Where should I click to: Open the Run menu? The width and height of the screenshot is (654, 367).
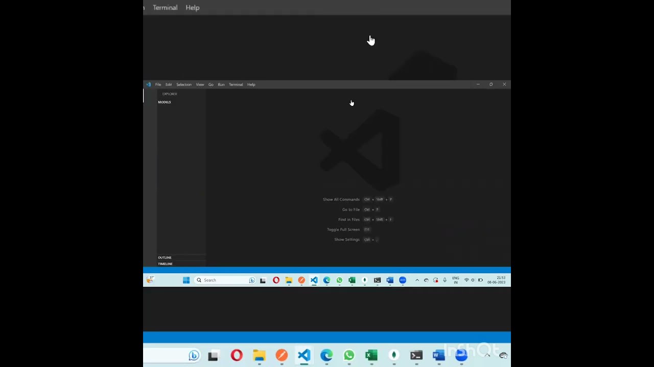tap(221, 85)
